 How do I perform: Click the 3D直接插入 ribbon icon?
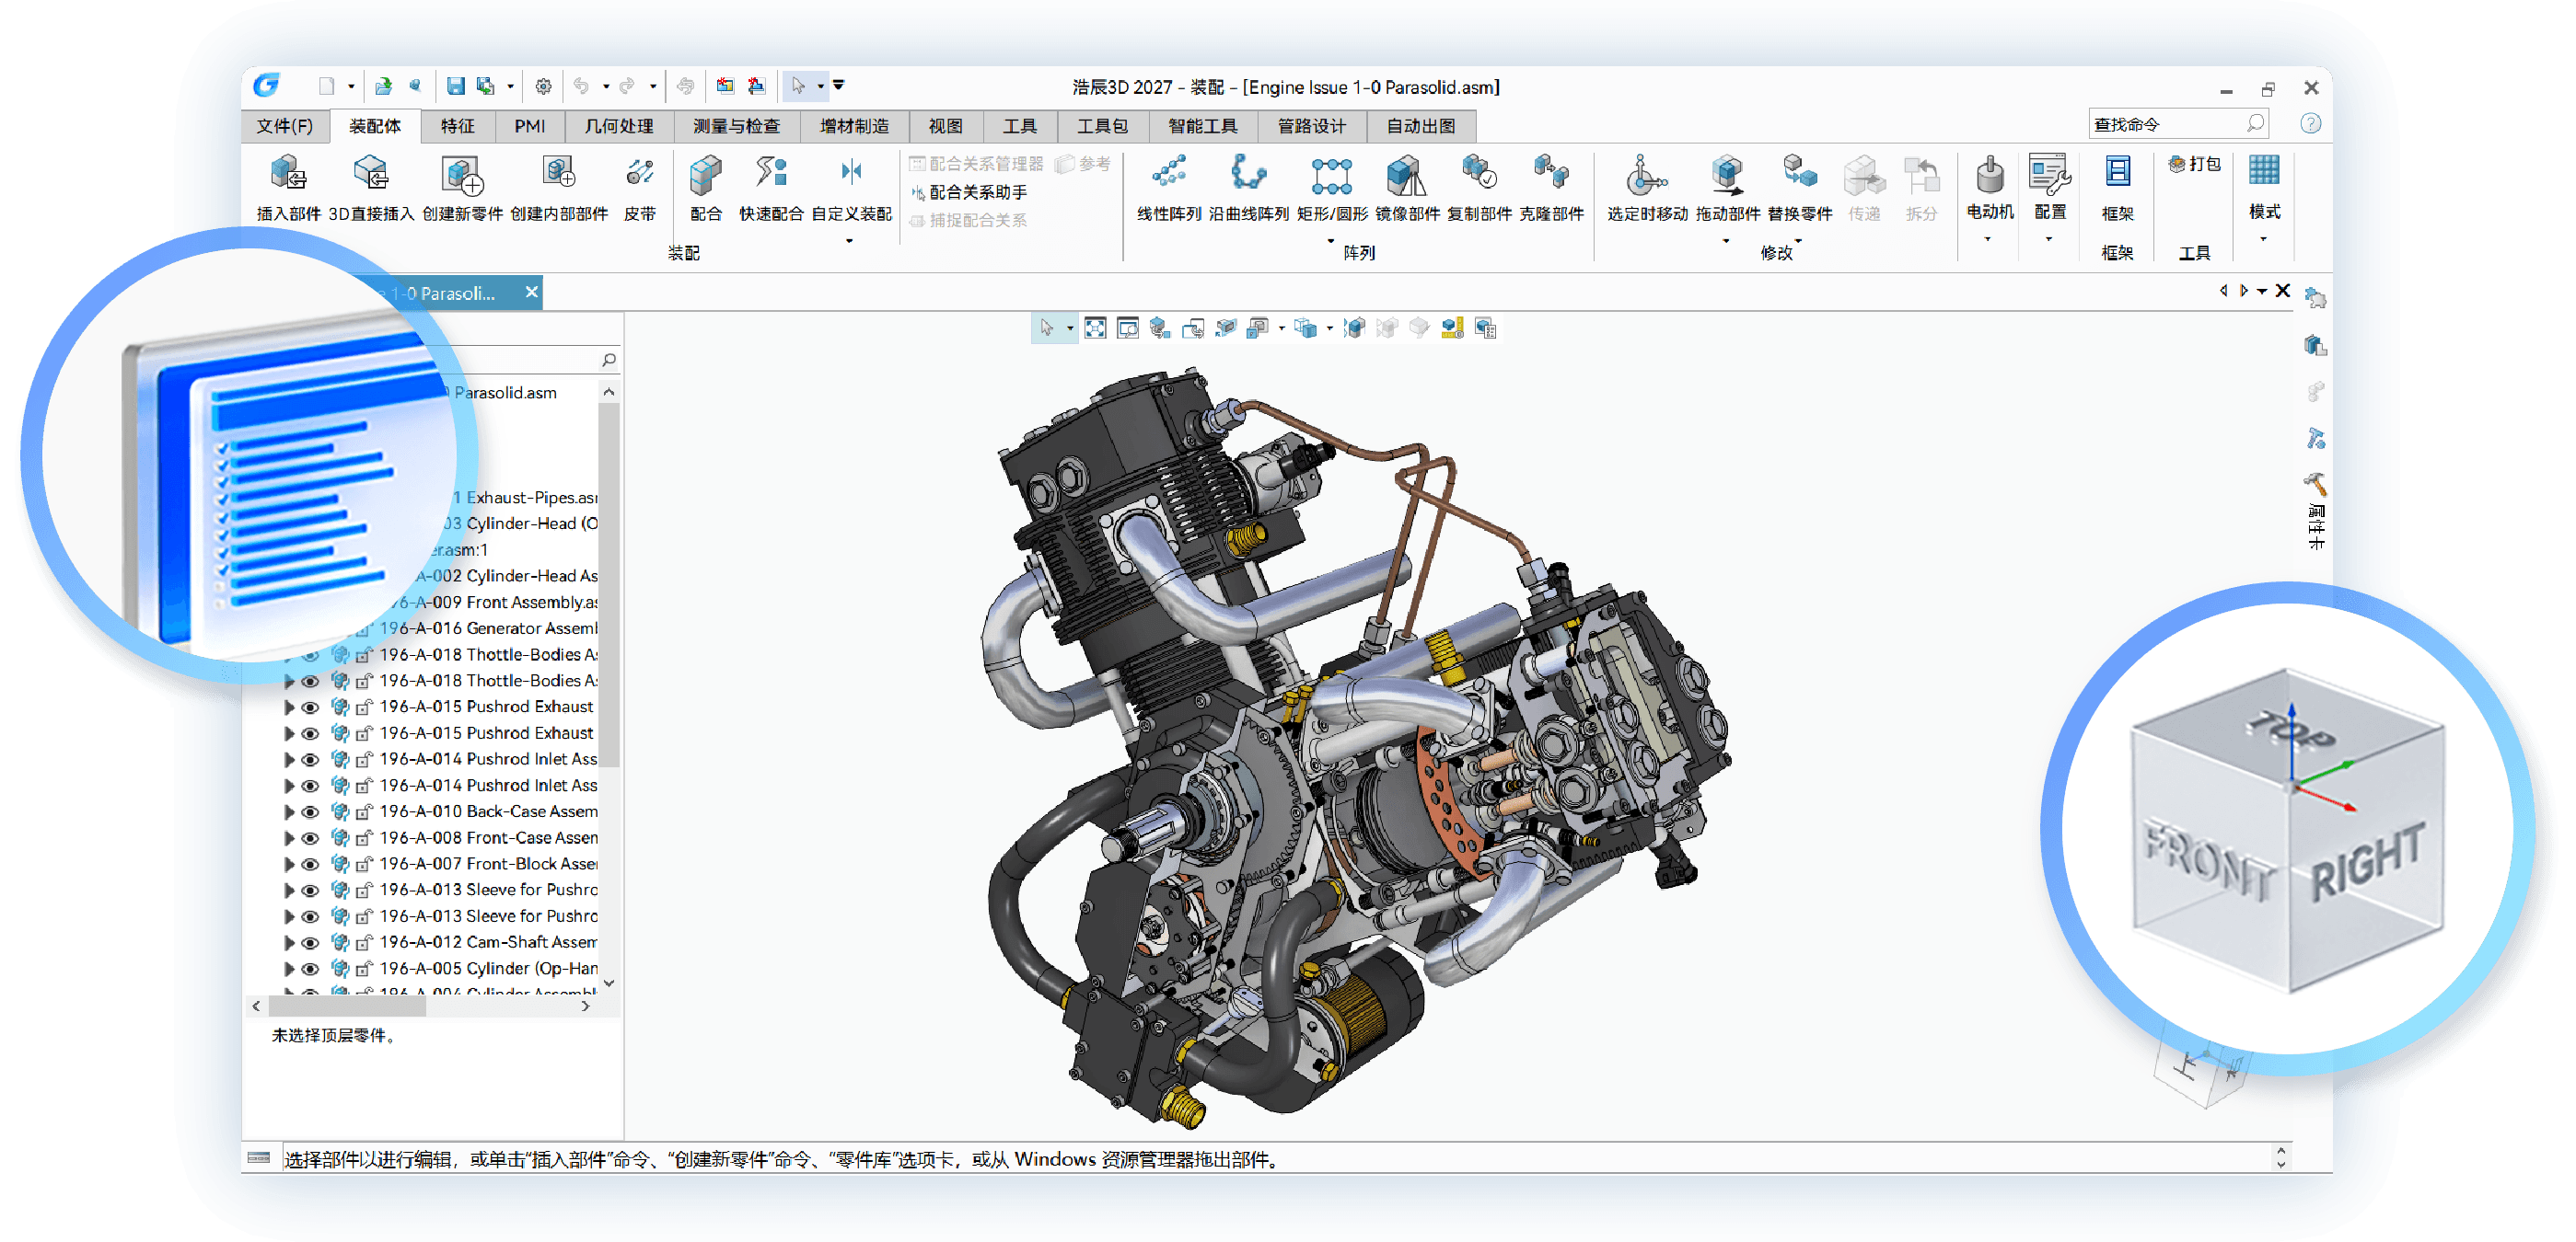click(x=371, y=175)
